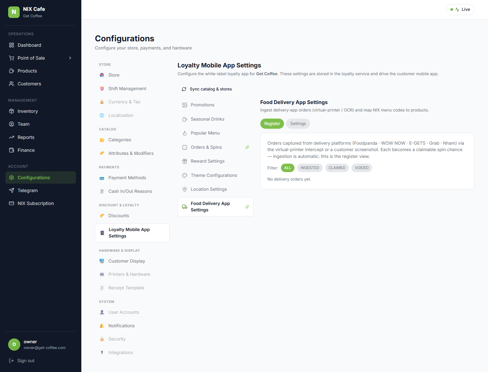
Task: Click the Popular Menu flame icon
Action: click(x=185, y=133)
